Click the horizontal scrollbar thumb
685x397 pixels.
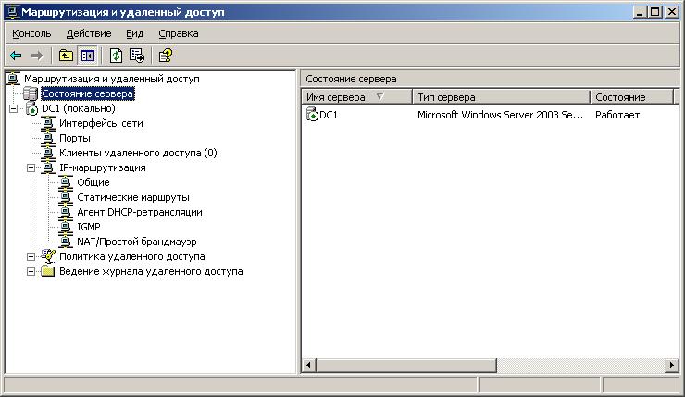[406, 365]
